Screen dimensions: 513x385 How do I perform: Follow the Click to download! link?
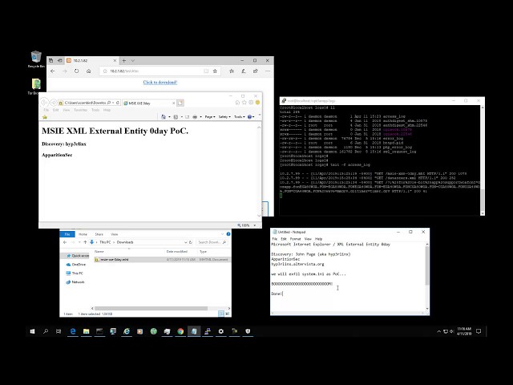tap(160, 82)
